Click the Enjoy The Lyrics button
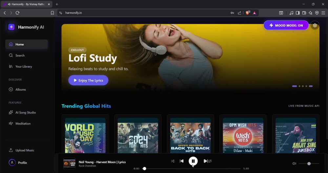Screen dimensions: 328x173 tap(88, 80)
